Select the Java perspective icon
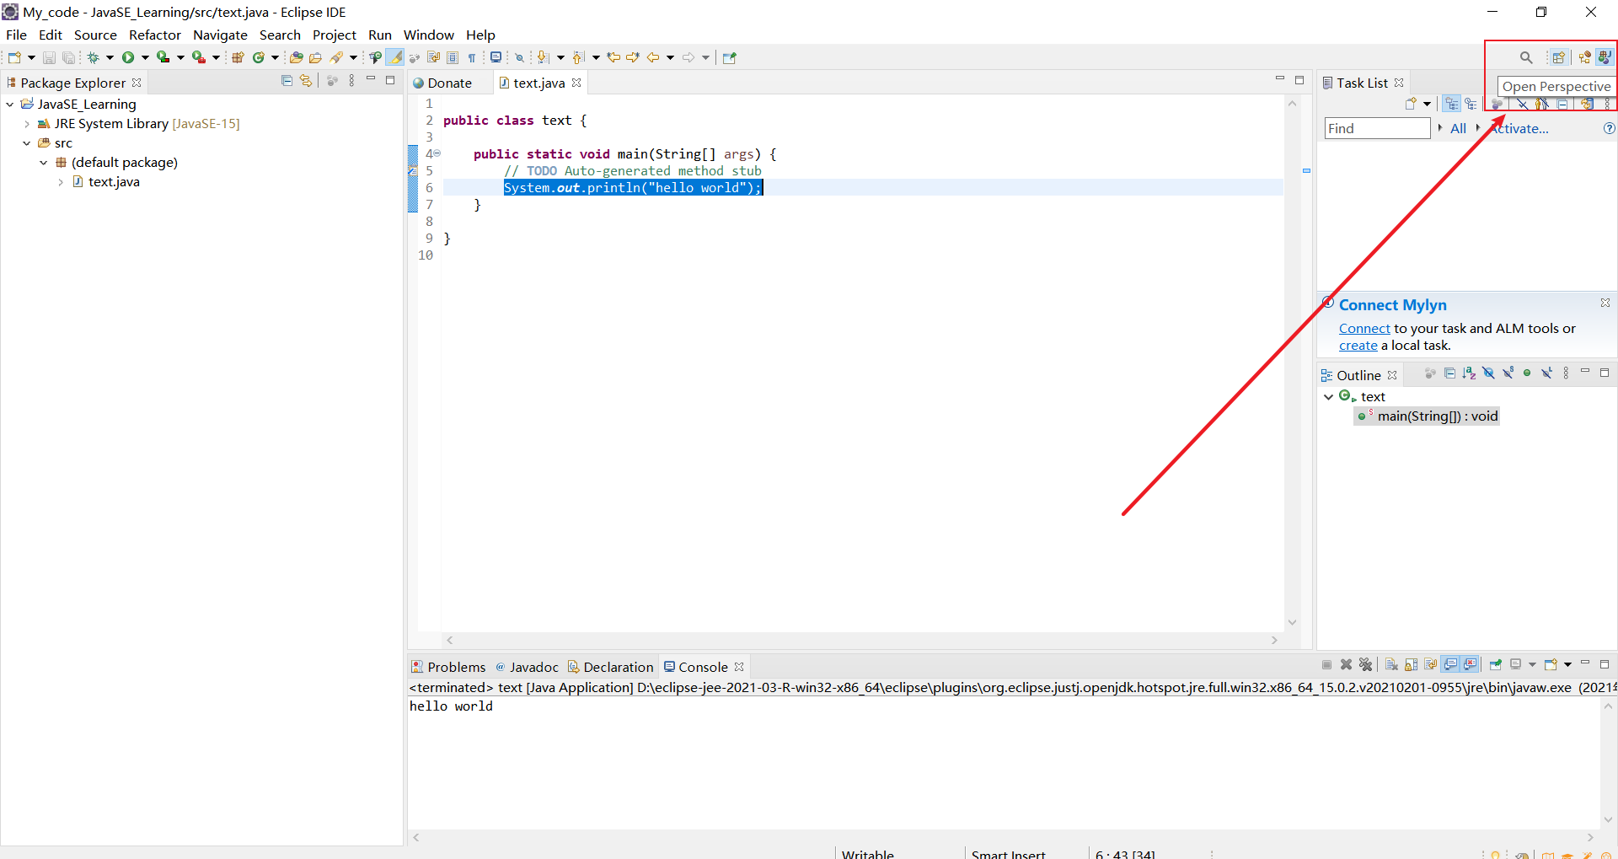 tap(1605, 57)
